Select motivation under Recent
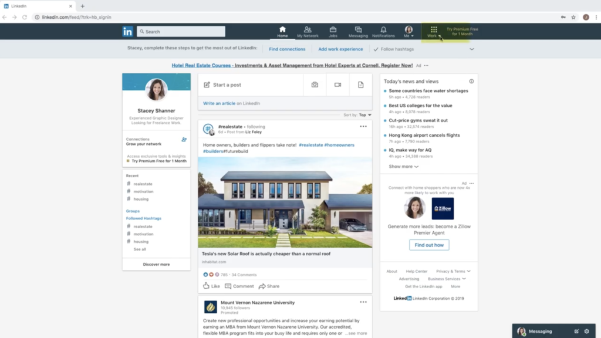Image resolution: width=601 pixels, height=338 pixels. point(143,191)
